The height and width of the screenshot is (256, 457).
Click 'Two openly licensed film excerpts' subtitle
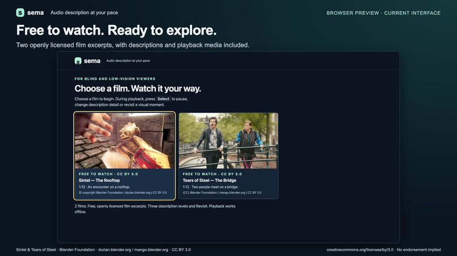point(133,45)
